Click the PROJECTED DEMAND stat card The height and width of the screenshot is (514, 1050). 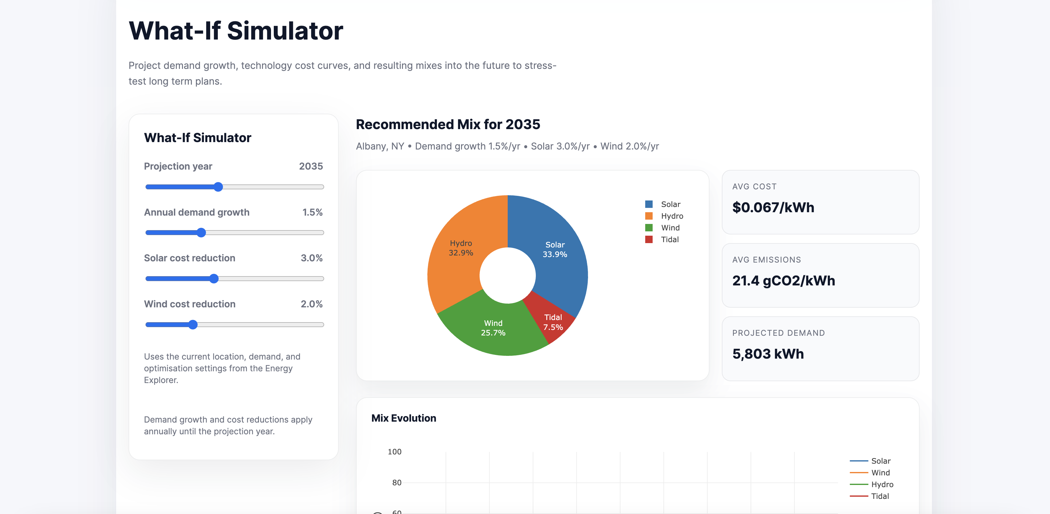pyautogui.click(x=820, y=349)
